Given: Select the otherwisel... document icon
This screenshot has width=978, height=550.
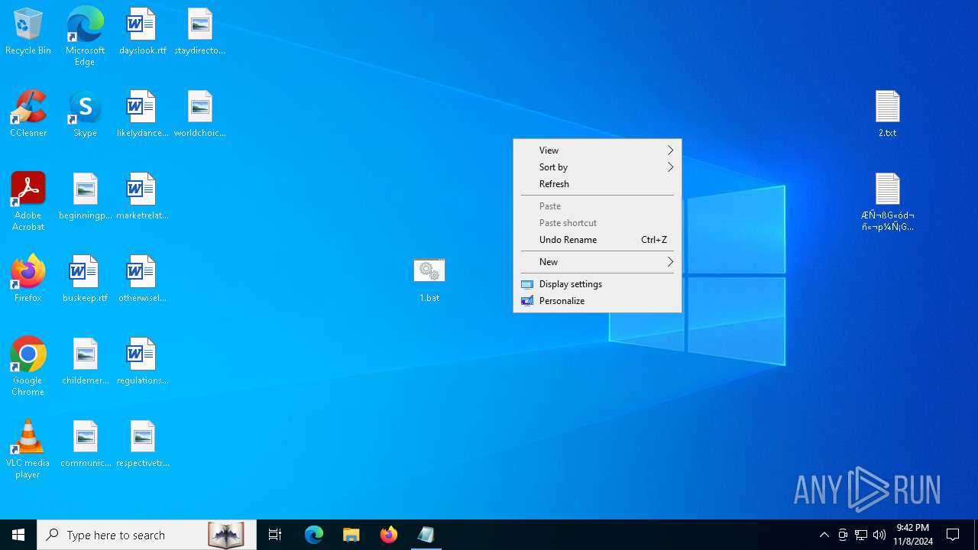Looking at the screenshot, I should click(142, 280).
